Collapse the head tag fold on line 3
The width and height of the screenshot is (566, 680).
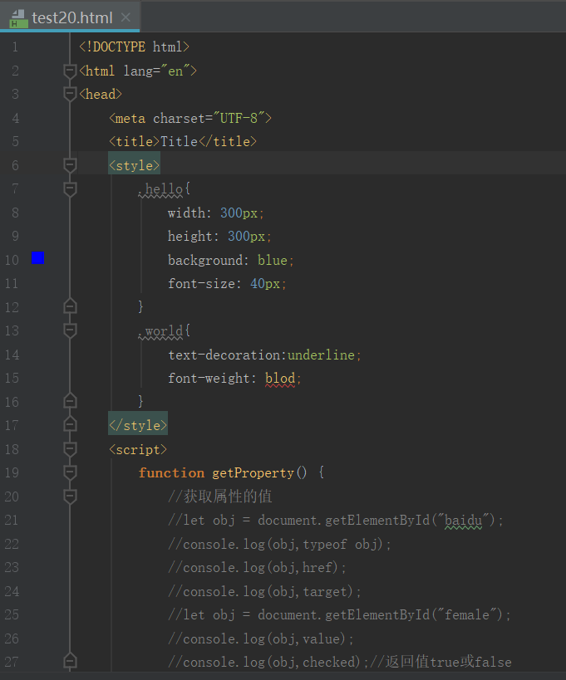70,94
